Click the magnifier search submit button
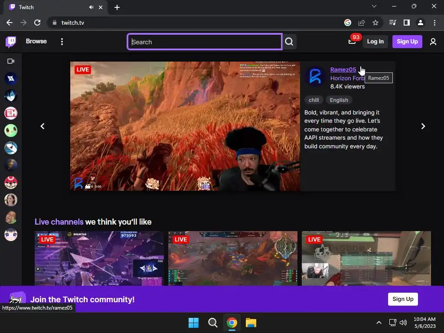The height and width of the screenshot is (333, 444). point(289,42)
